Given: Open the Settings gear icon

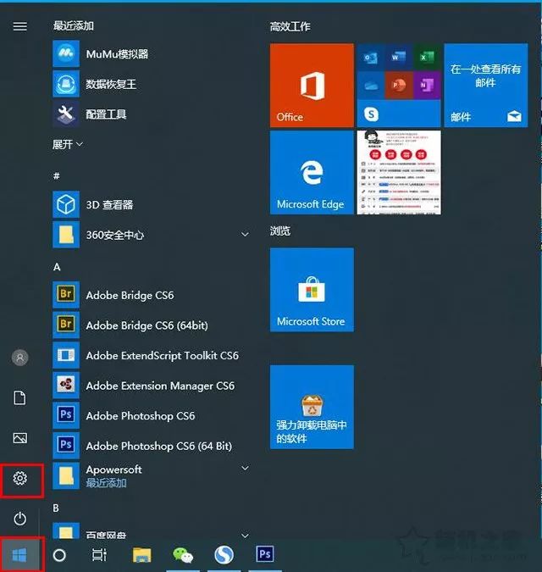Looking at the screenshot, I should tap(20, 479).
